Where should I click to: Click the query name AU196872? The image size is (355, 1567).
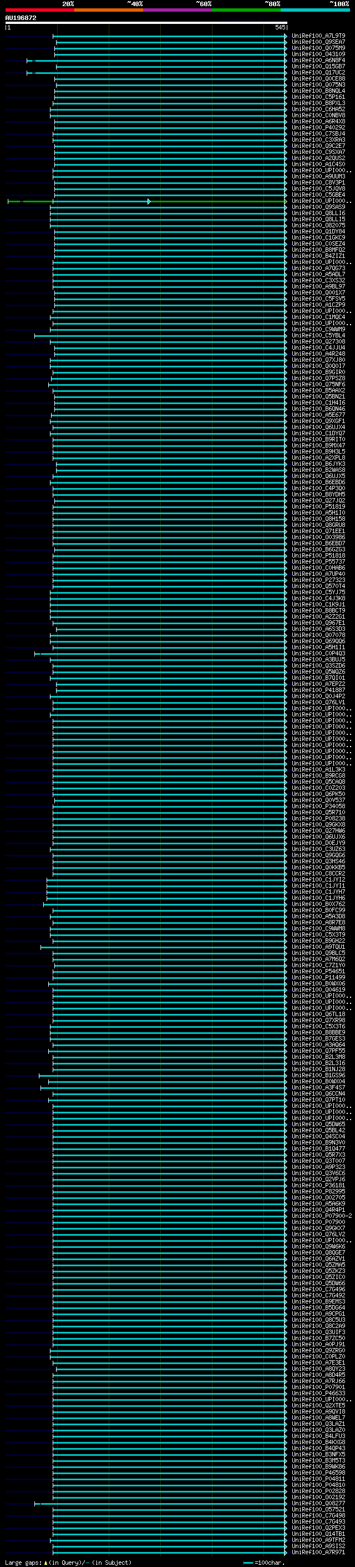pos(21,18)
